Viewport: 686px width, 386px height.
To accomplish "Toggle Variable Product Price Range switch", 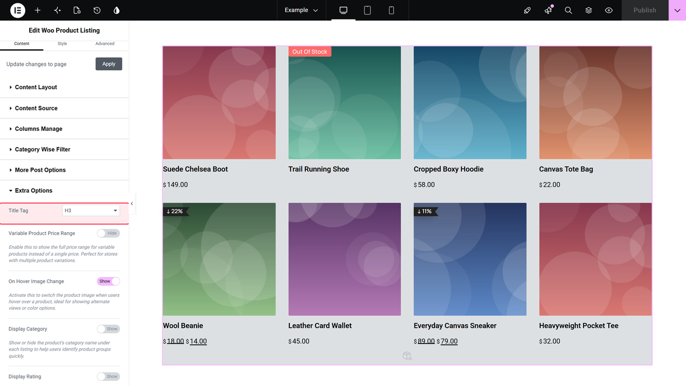I will point(108,233).
